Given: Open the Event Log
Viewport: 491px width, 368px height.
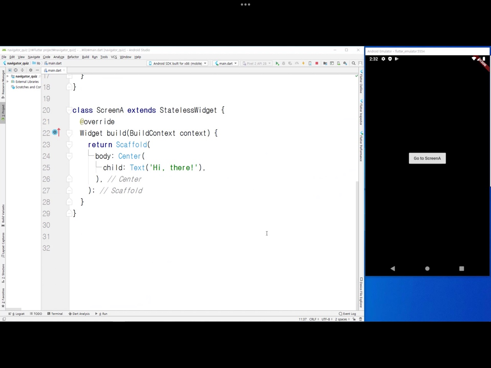Looking at the screenshot, I should coord(348,314).
